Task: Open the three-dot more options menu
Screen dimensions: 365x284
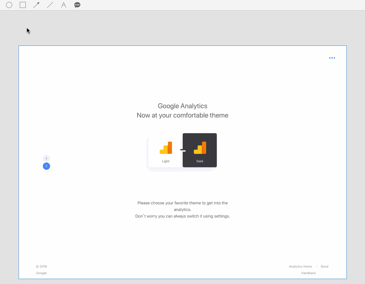Action: [x=332, y=58]
